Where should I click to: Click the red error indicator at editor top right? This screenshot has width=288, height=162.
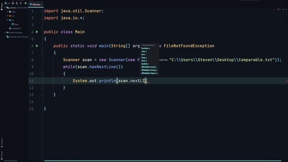[x=279, y=9]
